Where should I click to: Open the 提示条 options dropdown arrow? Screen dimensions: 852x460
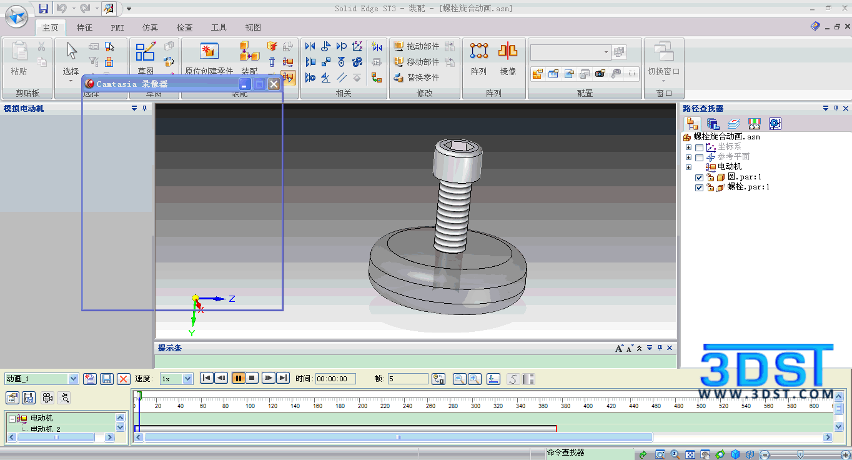point(650,348)
